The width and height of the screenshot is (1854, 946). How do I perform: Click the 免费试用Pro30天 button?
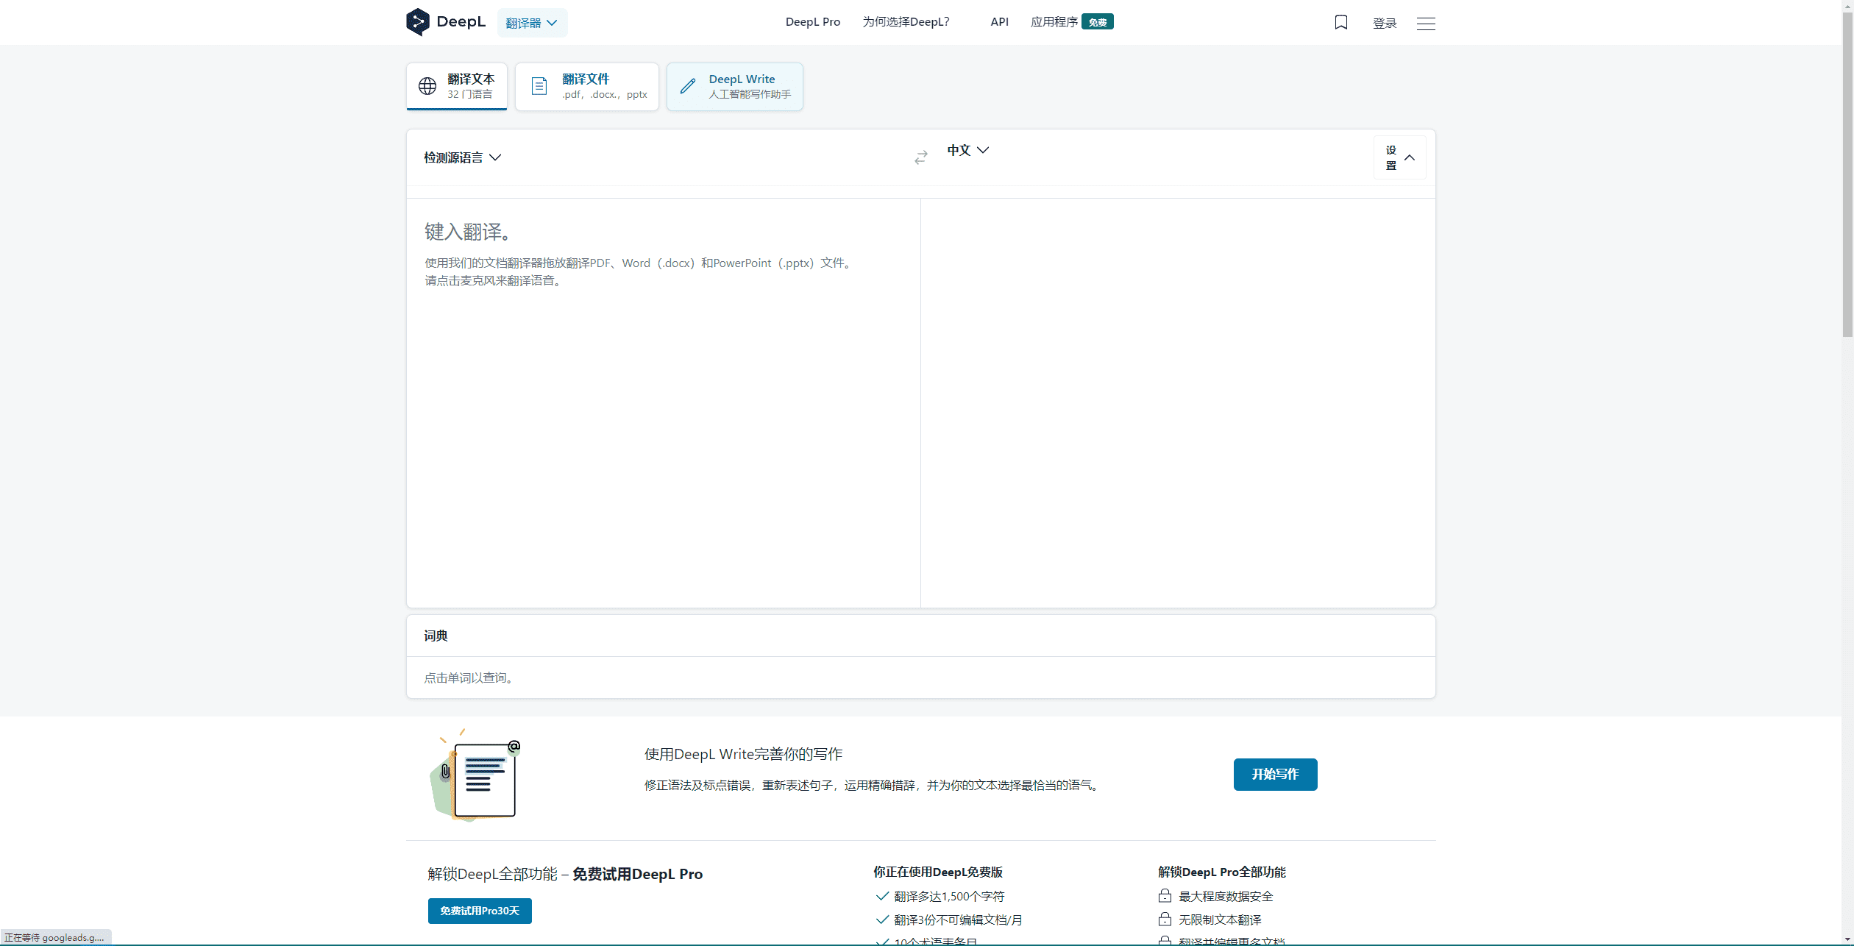click(x=480, y=911)
